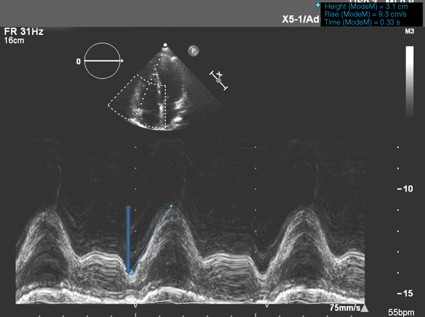Viewport: 425px width, 317px height.
Task: Click the blue diamond measurement marker
Action: pyautogui.click(x=318, y=5)
